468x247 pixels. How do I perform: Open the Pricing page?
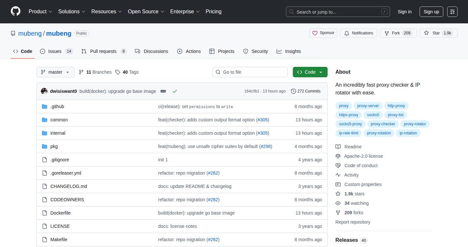[214, 12]
